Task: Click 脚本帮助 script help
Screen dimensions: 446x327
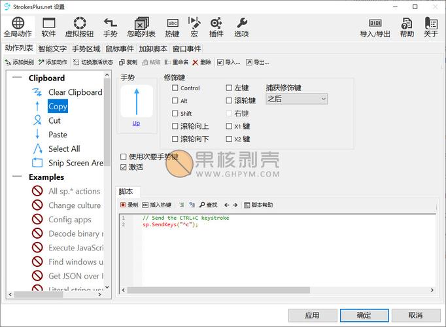Action: point(258,205)
